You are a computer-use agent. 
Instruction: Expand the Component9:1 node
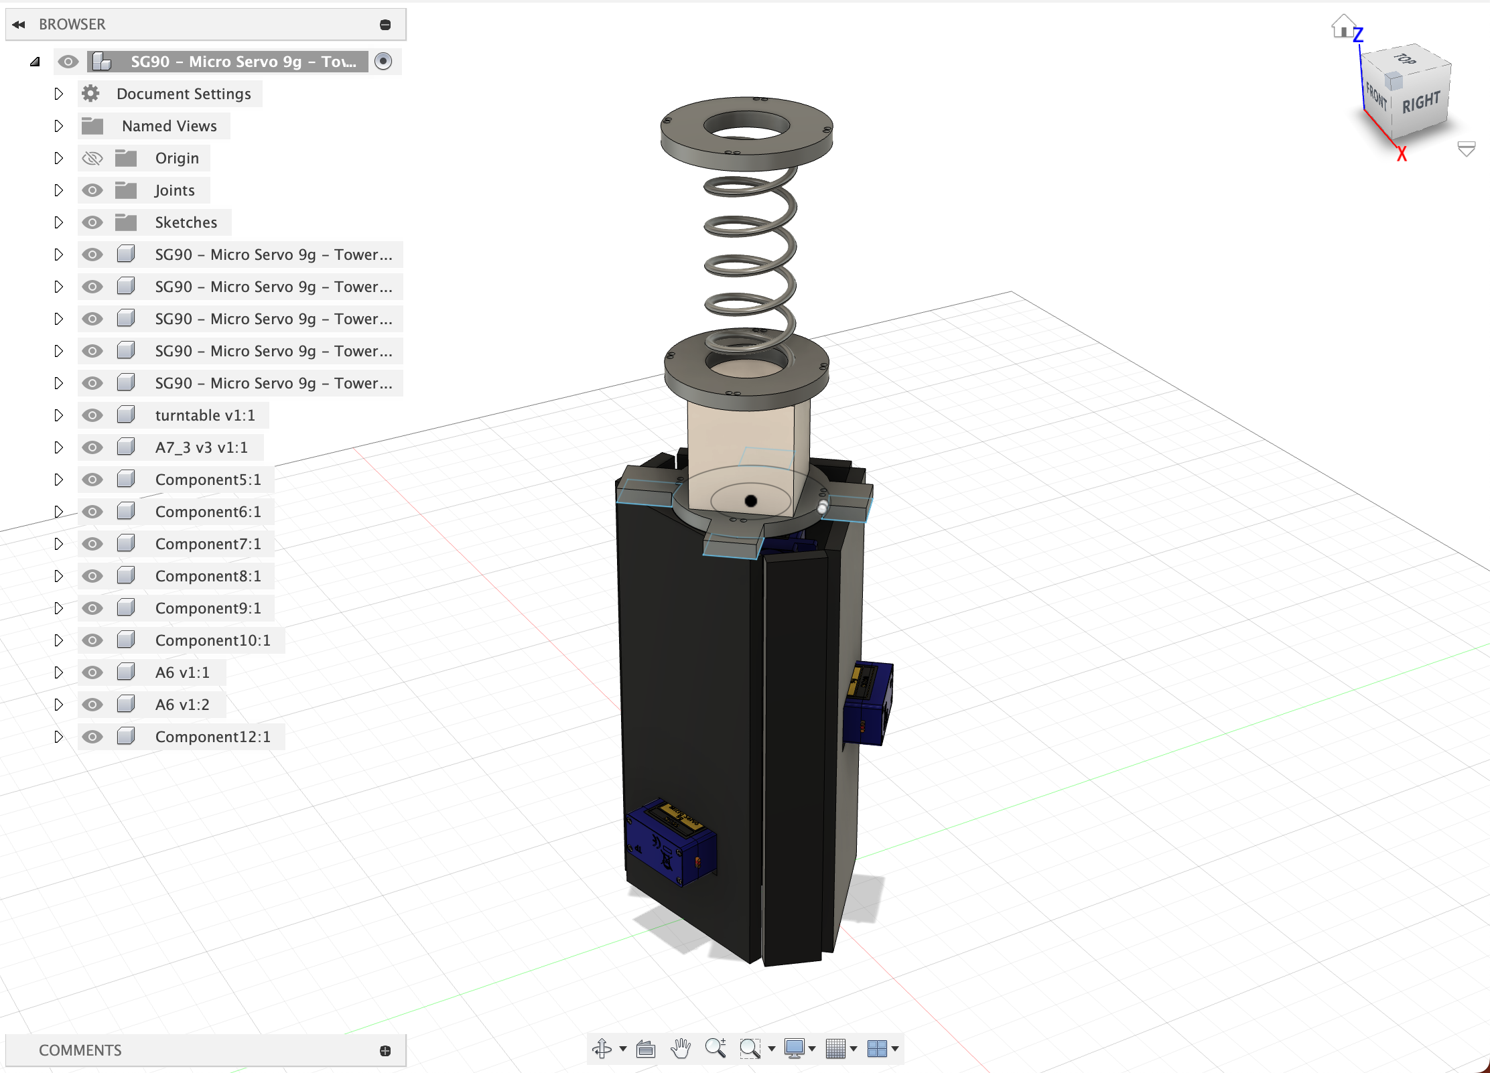point(58,608)
